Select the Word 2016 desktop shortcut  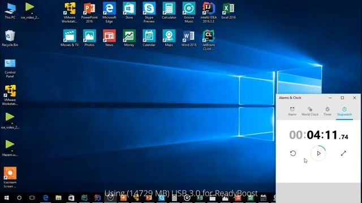pyautogui.click(x=189, y=38)
